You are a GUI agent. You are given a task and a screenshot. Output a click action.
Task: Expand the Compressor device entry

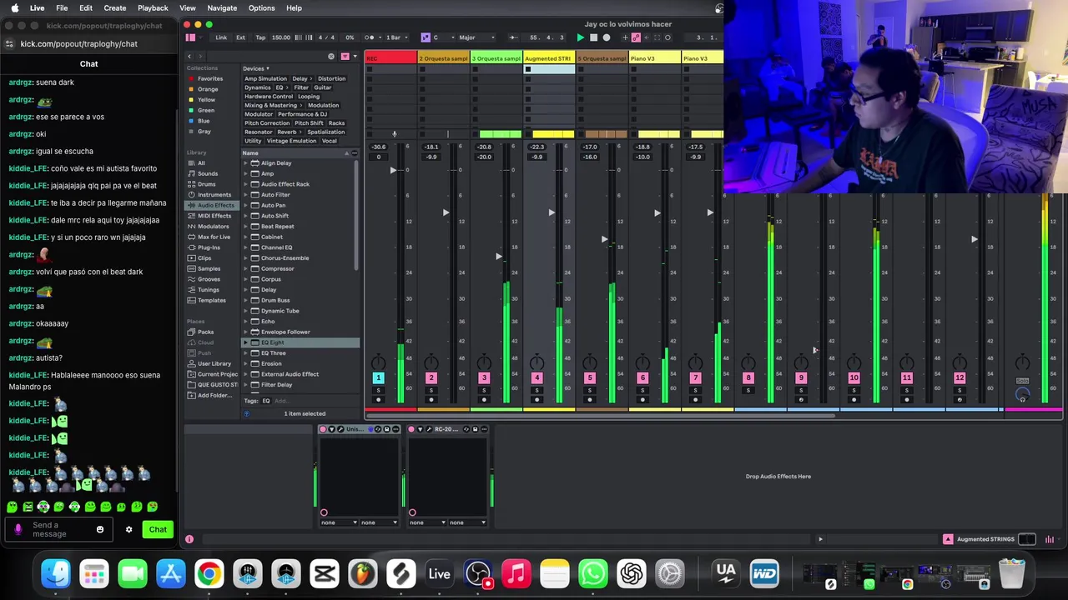pos(246,268)
